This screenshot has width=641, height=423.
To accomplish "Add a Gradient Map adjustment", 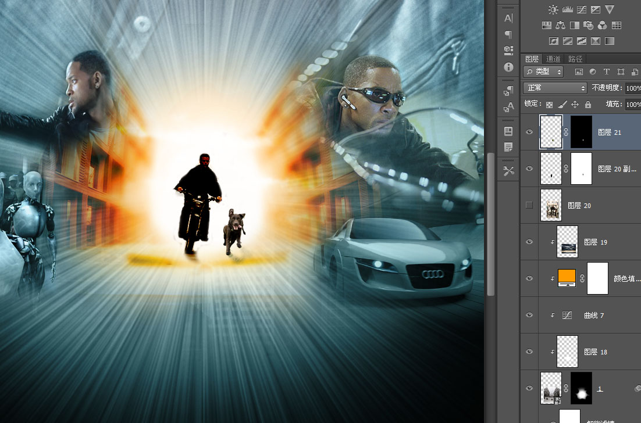I will 610,41.
